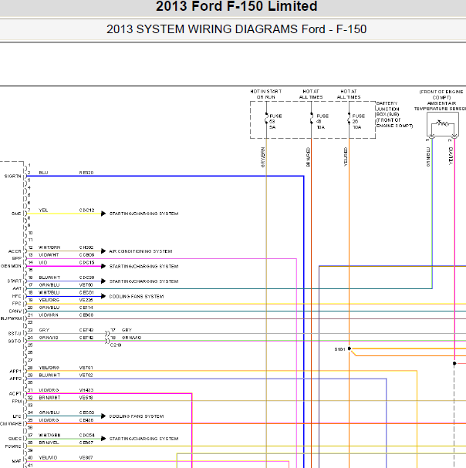Viewport: 466px width, 468px height.
Task: Click the BRN/WHT wire label at pin 32
Action: click(x=49, y=398)
